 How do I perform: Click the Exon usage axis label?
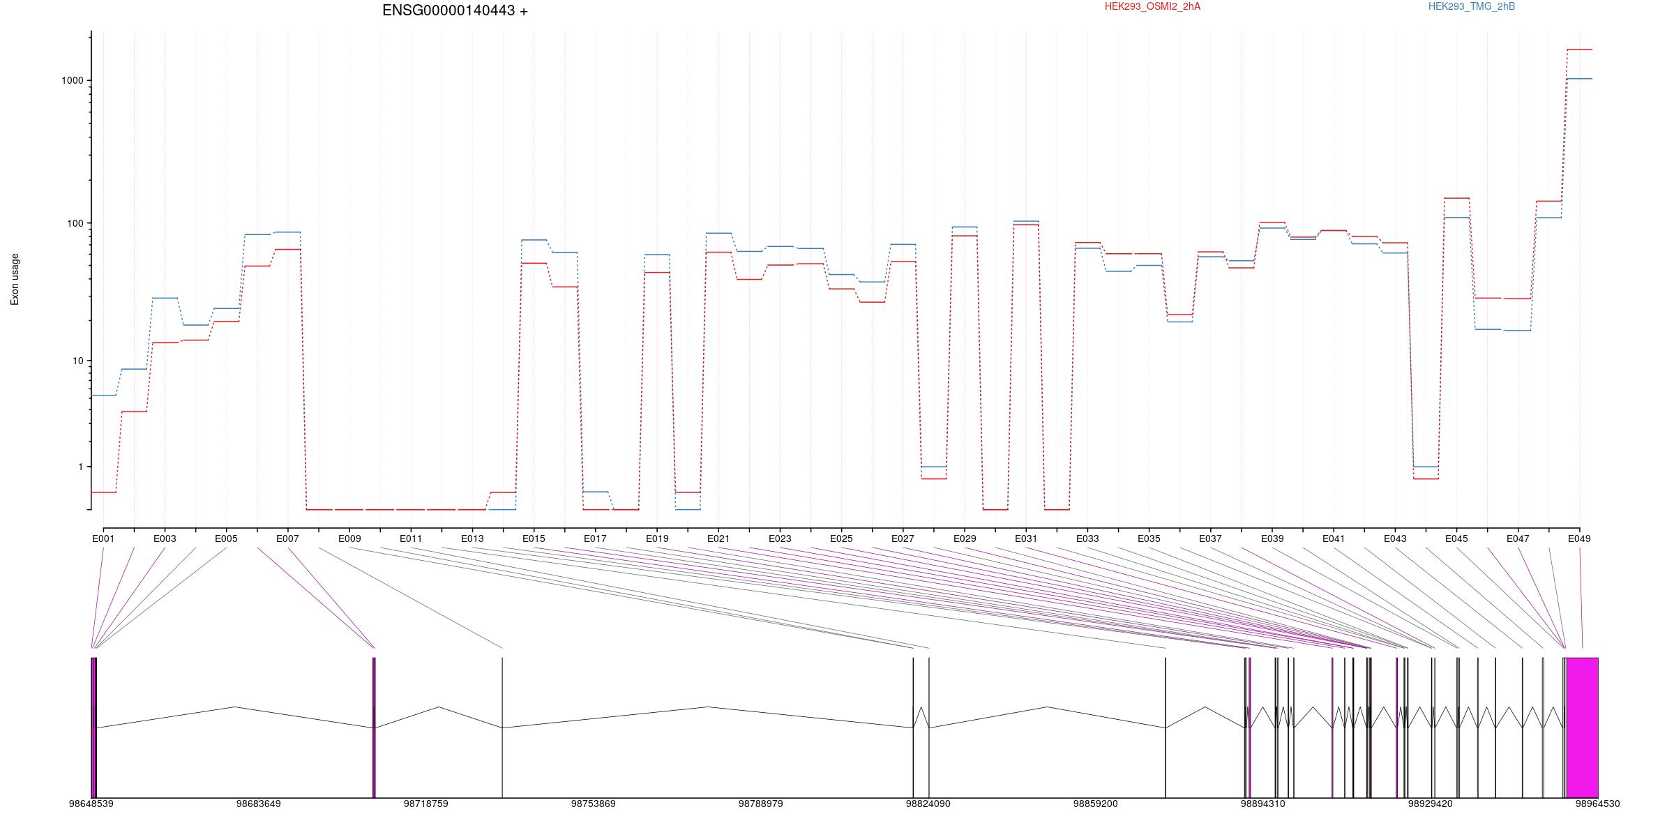(x=15, y=279)
